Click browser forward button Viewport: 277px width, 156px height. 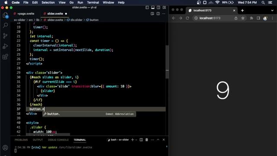(x=180, y=18)
